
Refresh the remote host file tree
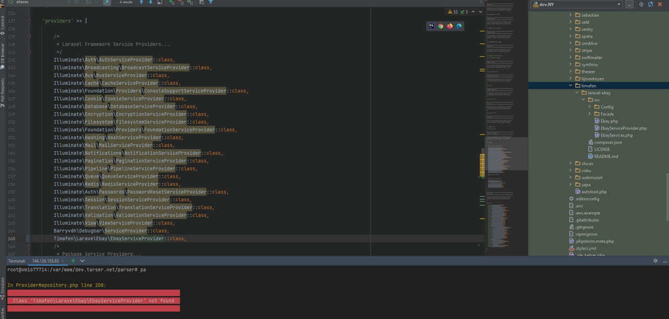click(x=650, y=4)
